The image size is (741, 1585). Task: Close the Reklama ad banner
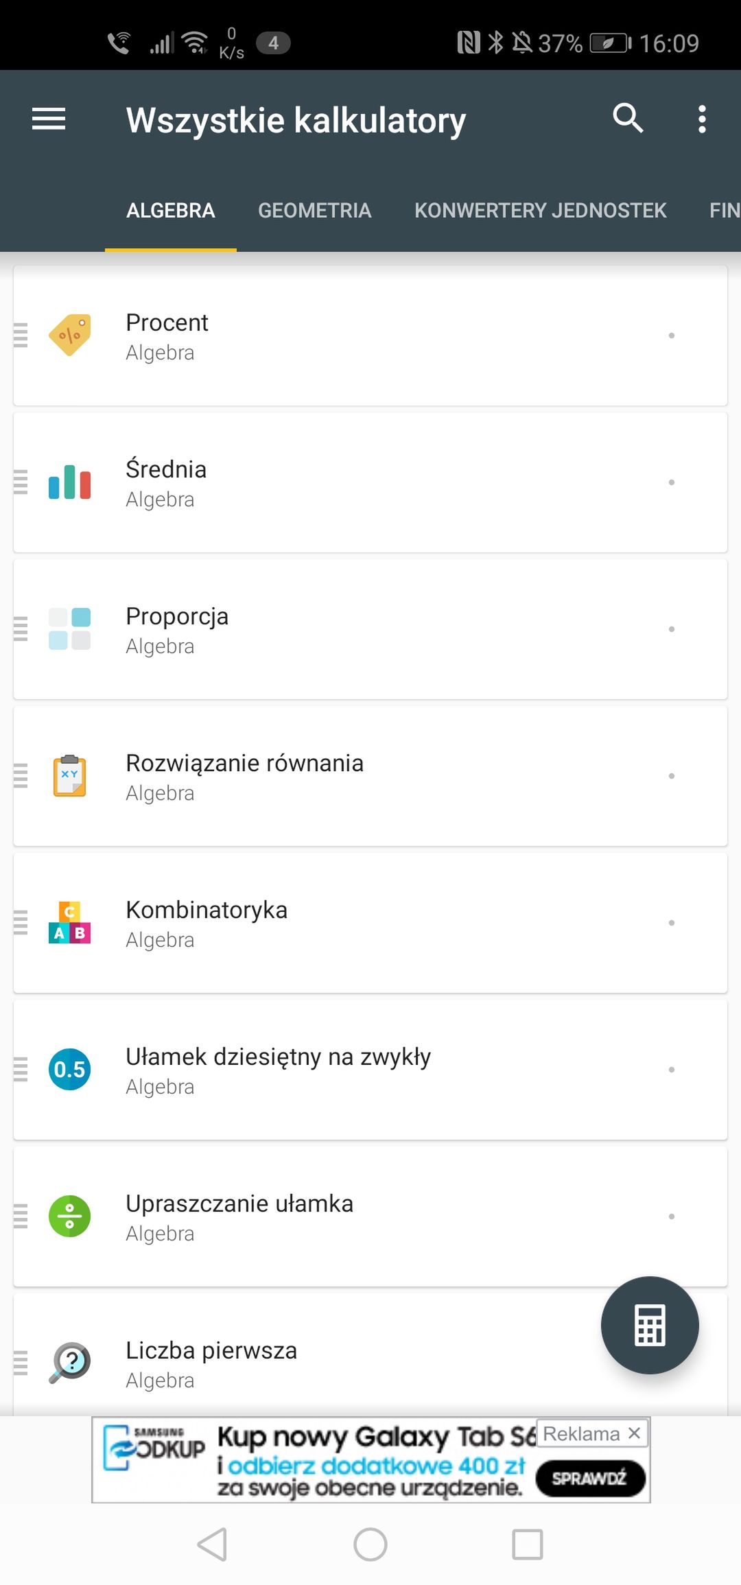click(635, 1433)
